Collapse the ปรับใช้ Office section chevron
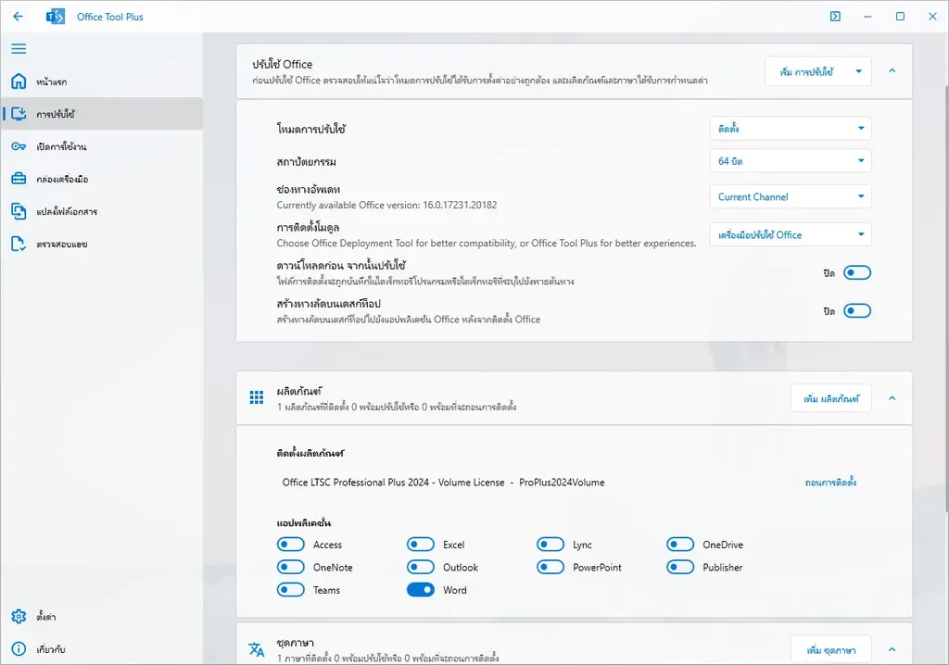The image size is (949, 665). click(x=892, y=70)
